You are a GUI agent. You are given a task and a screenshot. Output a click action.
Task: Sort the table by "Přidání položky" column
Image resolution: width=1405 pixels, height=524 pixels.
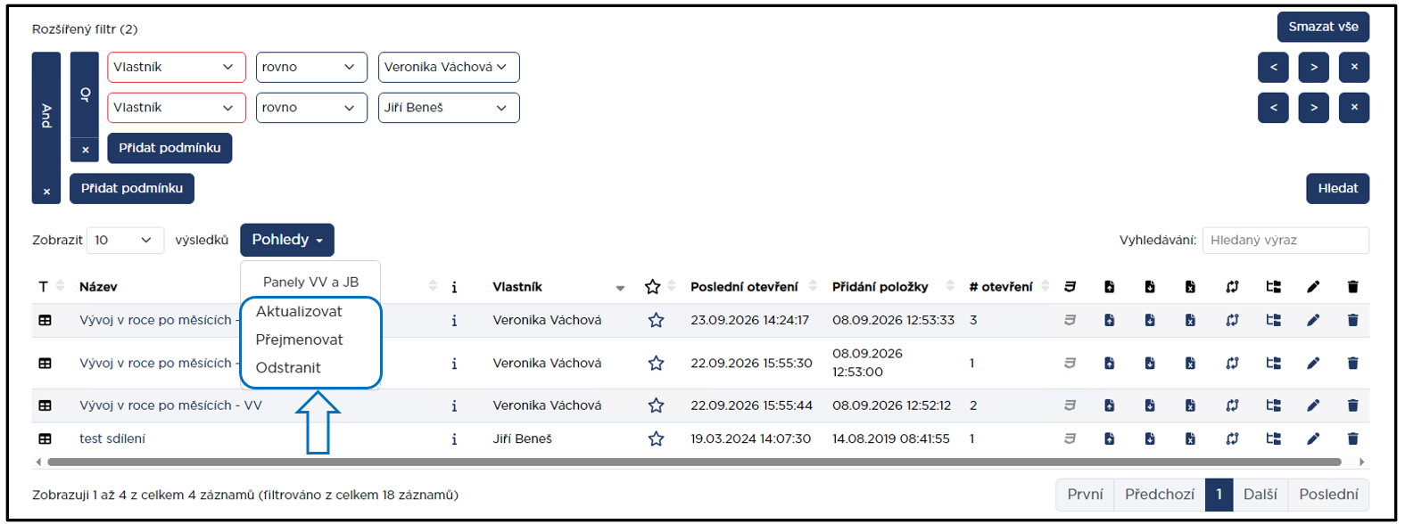pos(880,286)
